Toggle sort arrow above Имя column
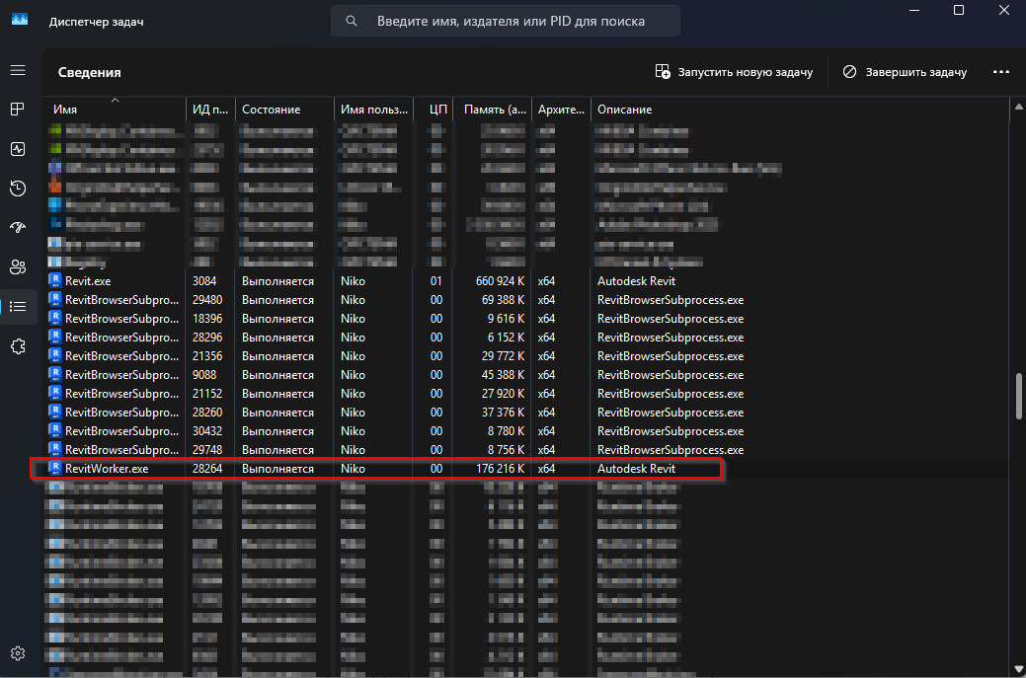1026x678 pixels. point(116,100)
